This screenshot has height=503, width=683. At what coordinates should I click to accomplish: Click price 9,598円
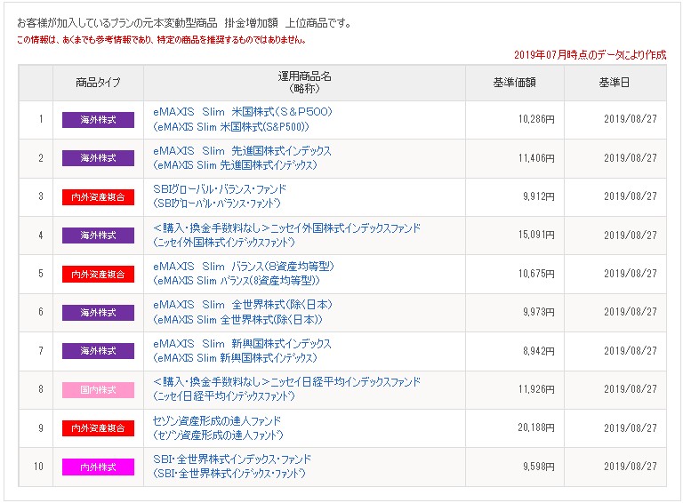[x=539, y=467]
